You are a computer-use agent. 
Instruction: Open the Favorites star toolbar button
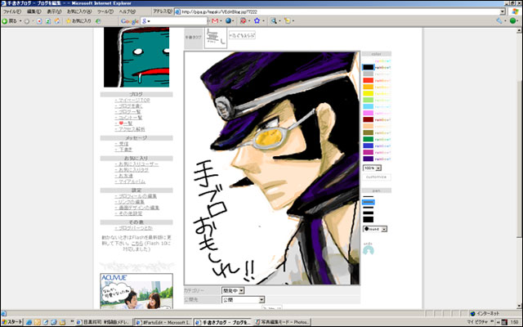78,21
